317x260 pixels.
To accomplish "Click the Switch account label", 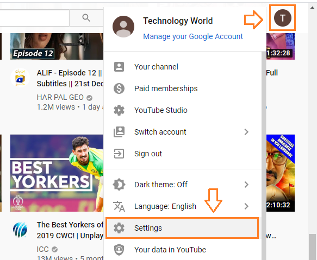I will click(x=160, y=132).
